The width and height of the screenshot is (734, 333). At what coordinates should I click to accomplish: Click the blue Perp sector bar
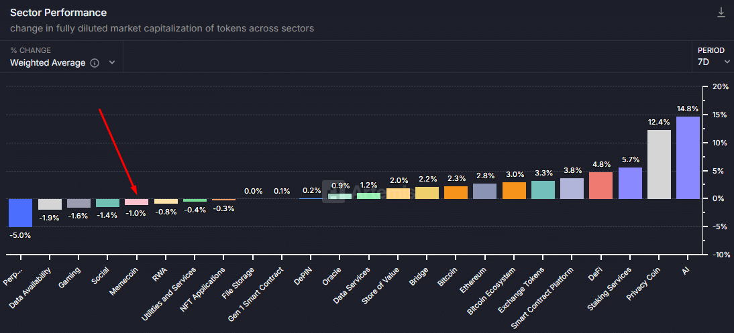(20, 212)
